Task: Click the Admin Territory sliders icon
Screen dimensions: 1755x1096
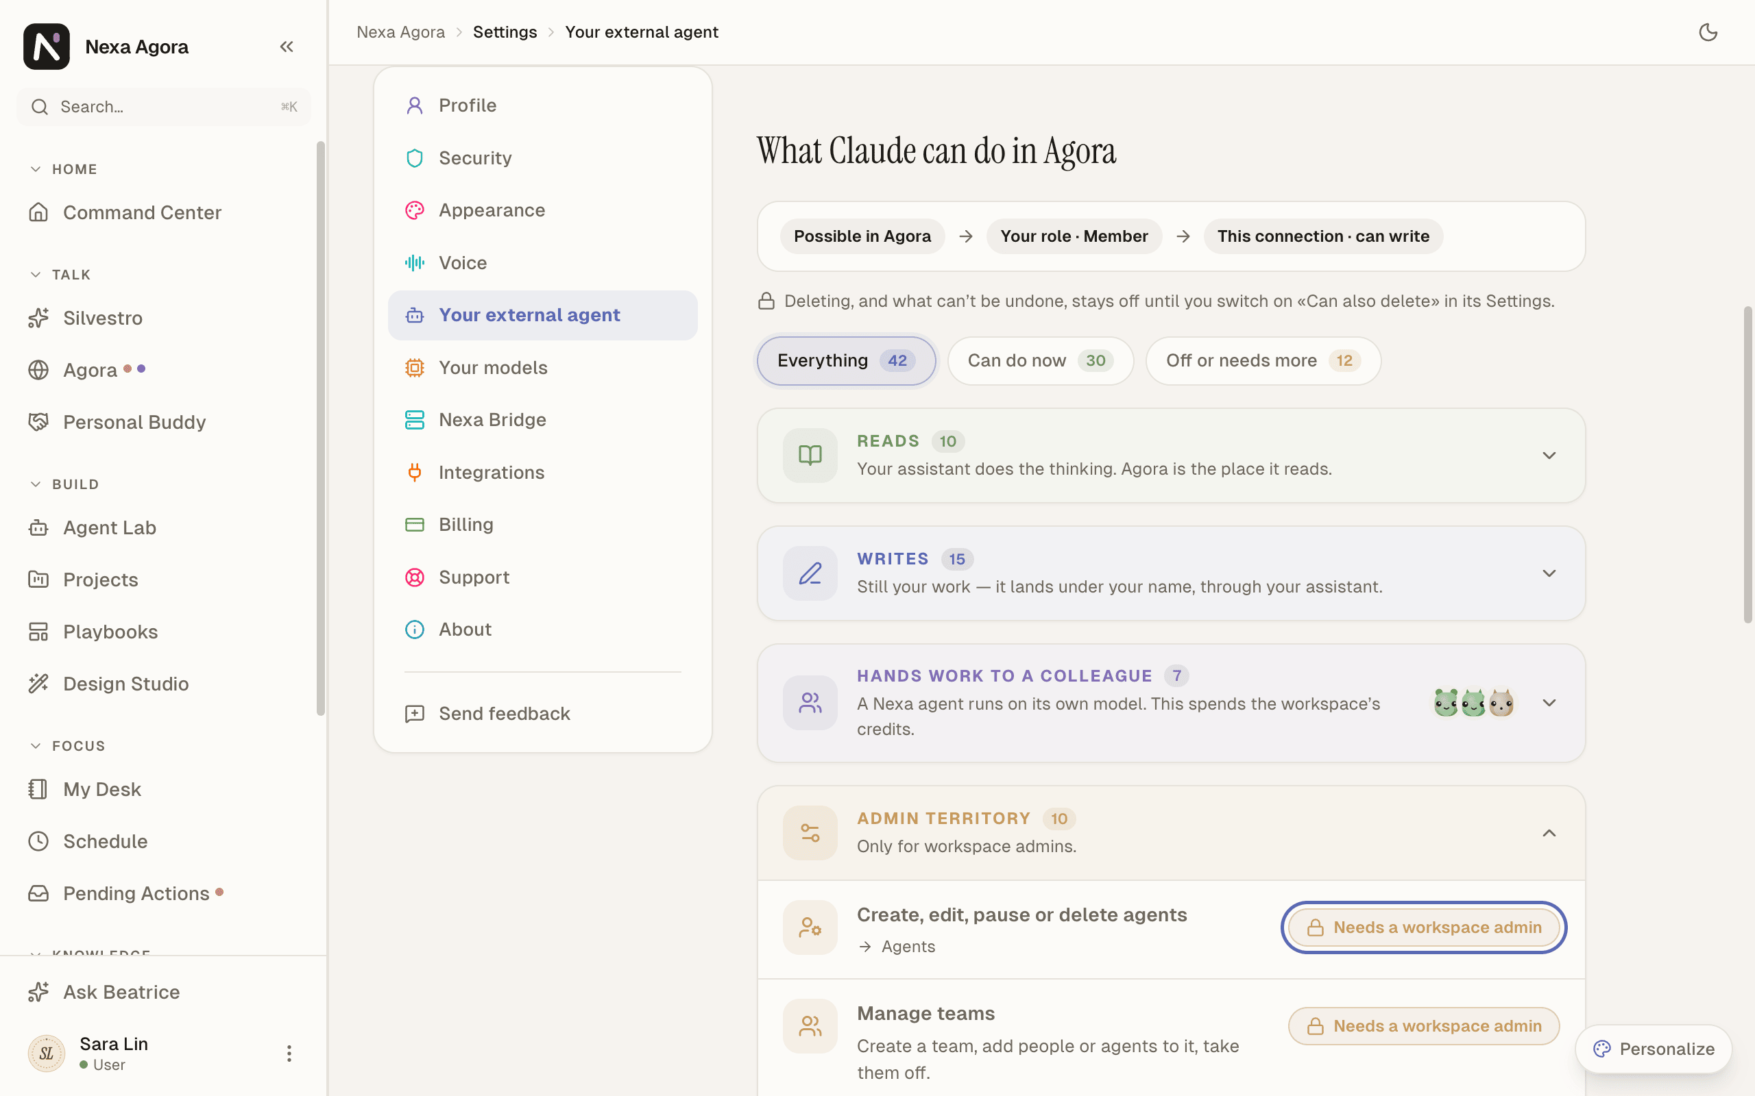Action: 810,833
